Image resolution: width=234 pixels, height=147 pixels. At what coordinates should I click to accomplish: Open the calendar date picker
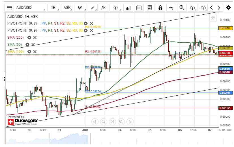tap(139, 8)
